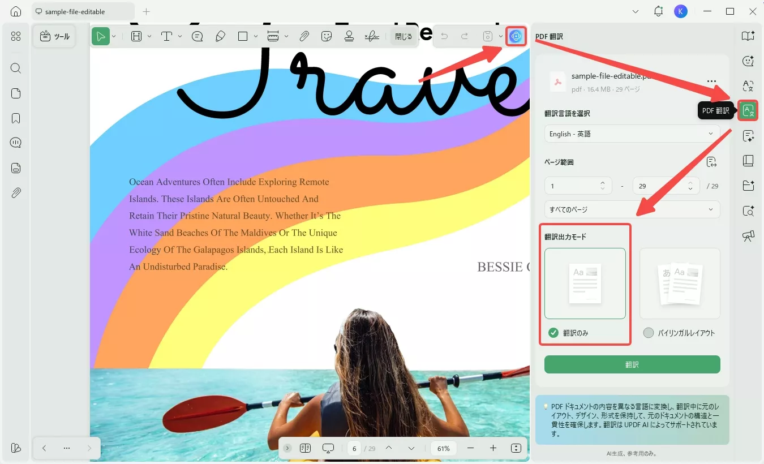Click the green 翻訳 translate button

(632, 364)
